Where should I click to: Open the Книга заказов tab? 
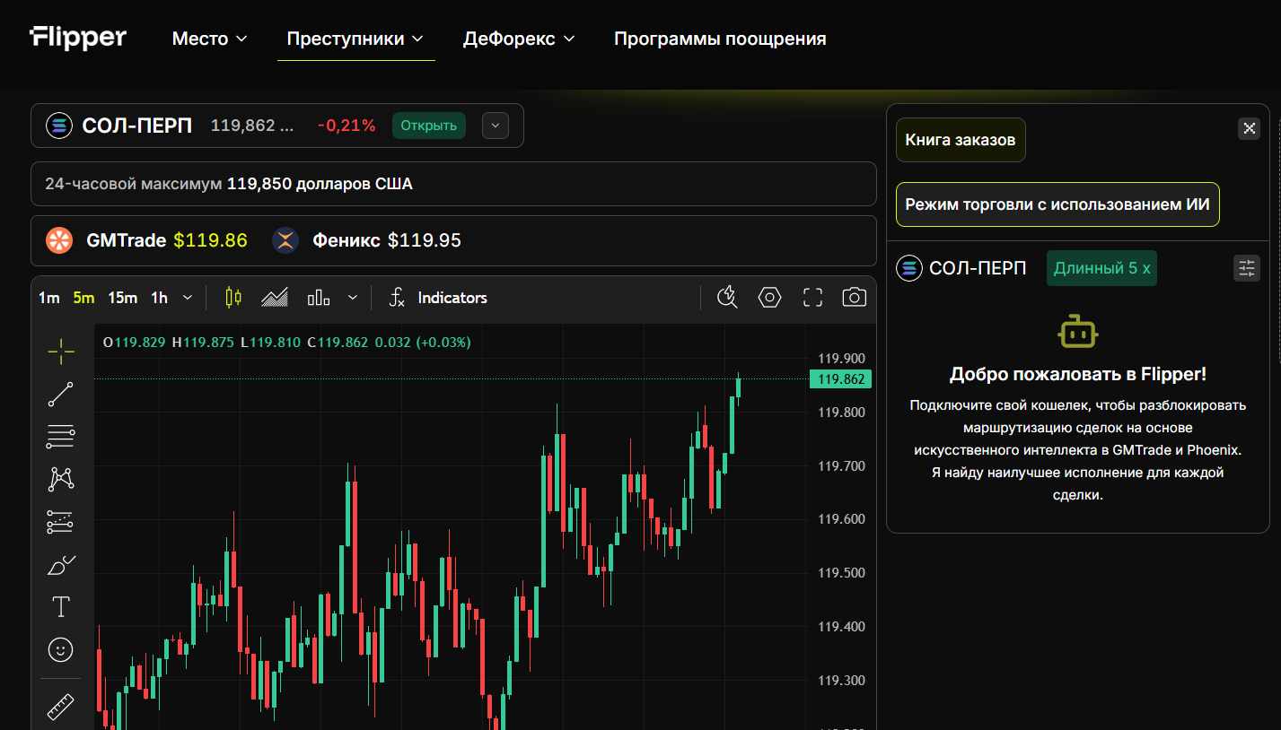pos(961,140)
